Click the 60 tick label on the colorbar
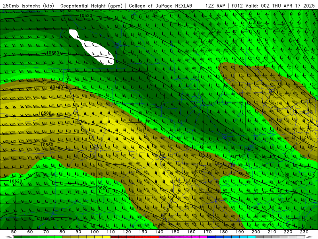The height and width of the screenshot is (239, 318). click(30, 232)
